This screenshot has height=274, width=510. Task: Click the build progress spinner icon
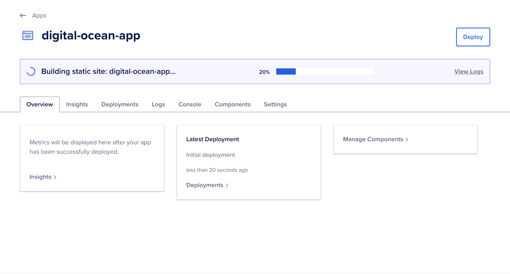click(31, 71)
